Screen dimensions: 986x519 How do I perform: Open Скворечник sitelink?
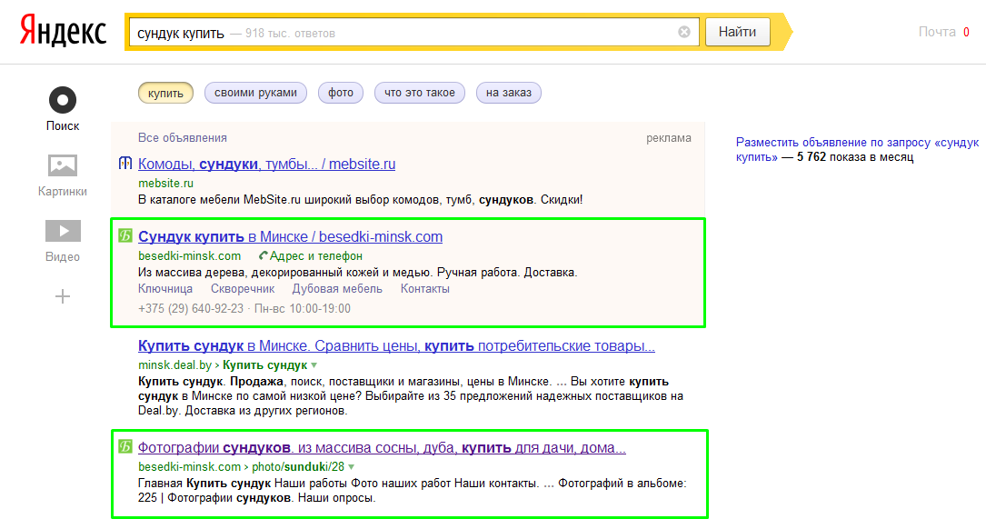[x=243, y=289]
